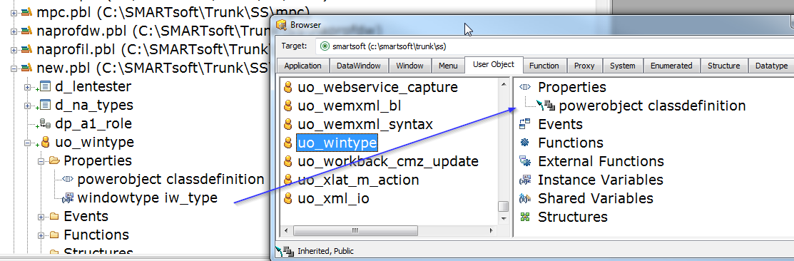Expand the naprofil.pbl library node
This screenshot has width=794, height=261.
pos(14,50)
